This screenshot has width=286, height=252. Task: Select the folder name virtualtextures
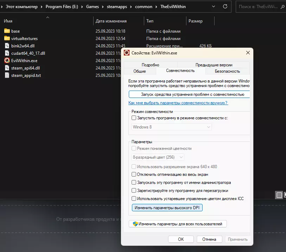click(24, 38)
